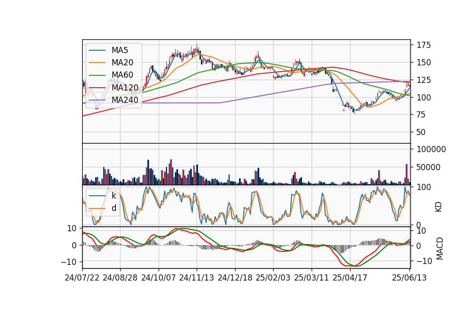Click the 125 price axis tick label

click(424, 80)
